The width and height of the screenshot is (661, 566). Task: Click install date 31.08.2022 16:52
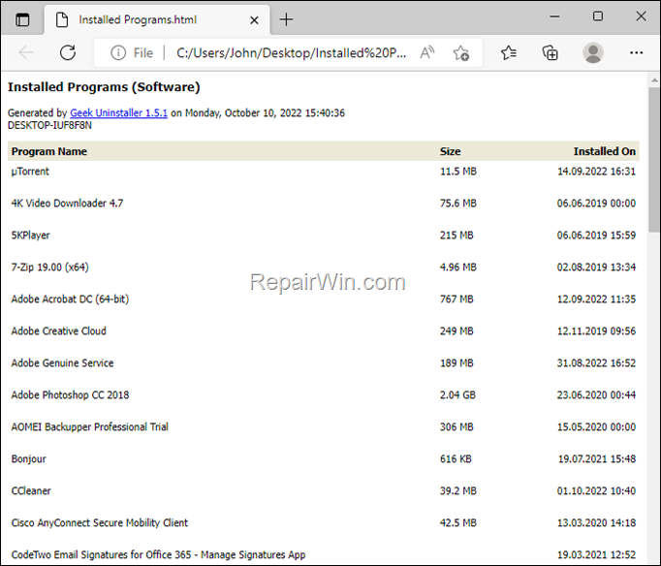pyautogui.click(x=596, y=362)
